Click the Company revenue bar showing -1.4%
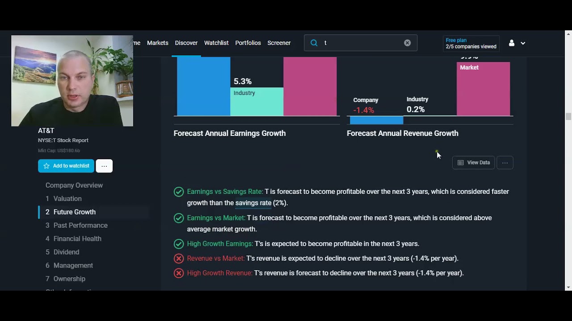 (x=376, y=120)
